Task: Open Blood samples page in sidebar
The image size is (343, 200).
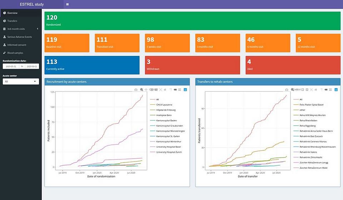Action: pos(15,53)
